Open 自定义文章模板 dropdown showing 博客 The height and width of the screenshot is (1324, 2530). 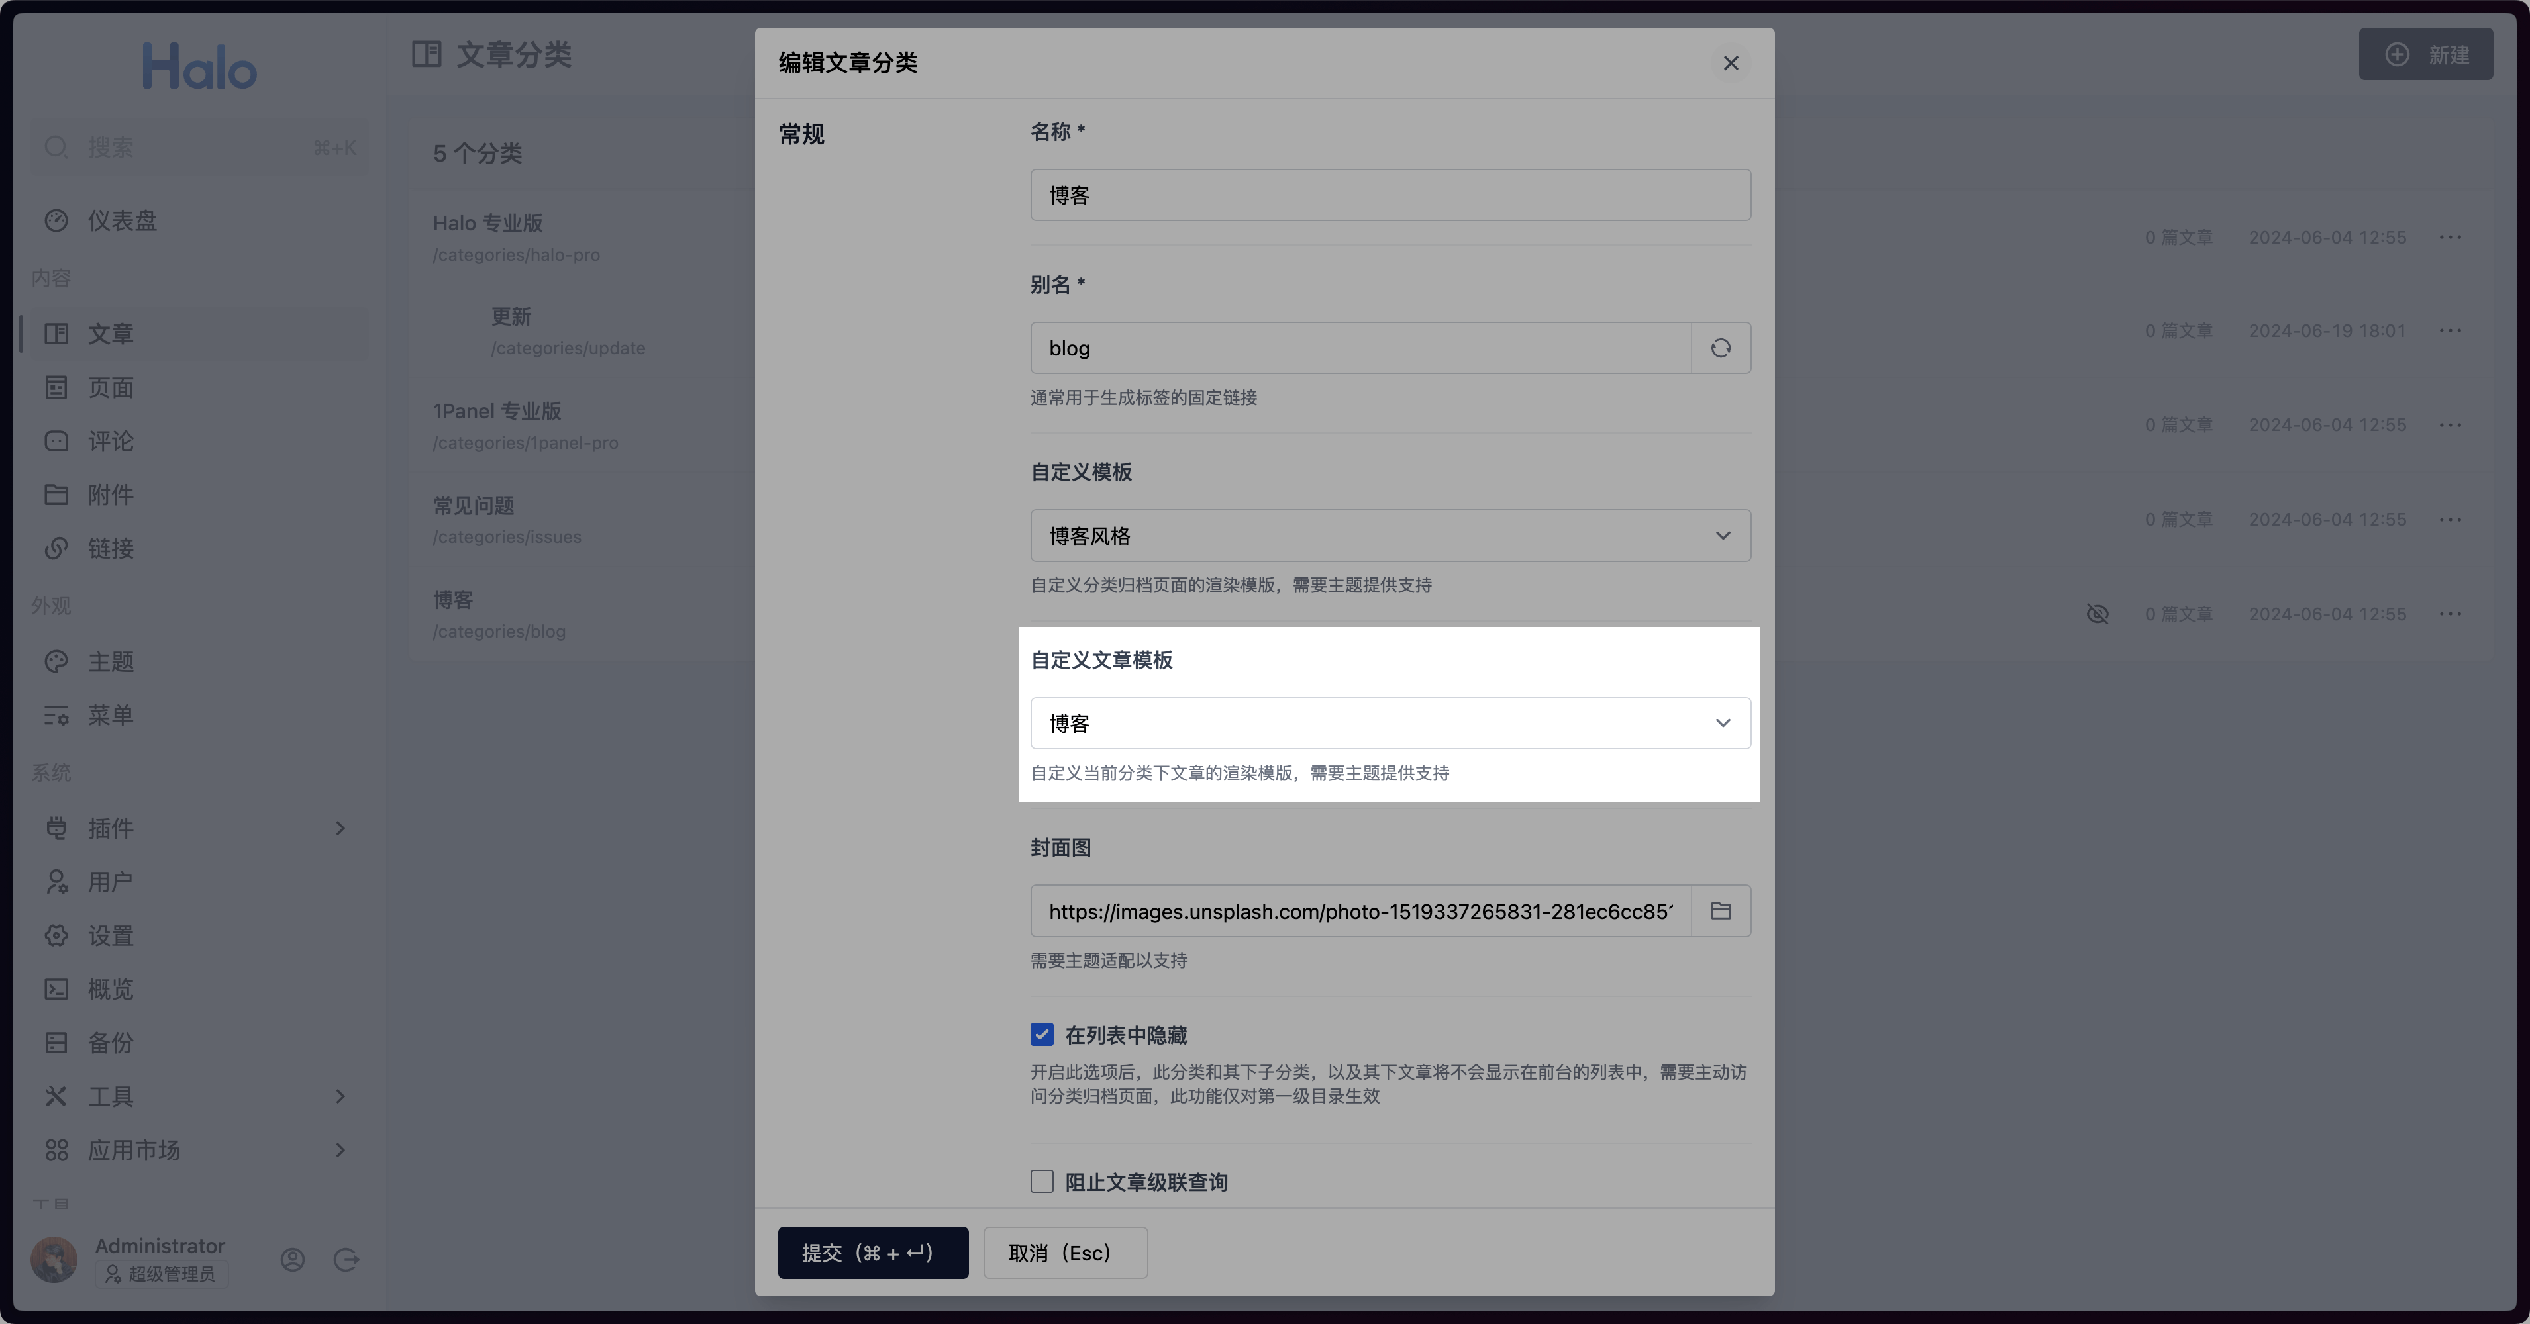click(x=1390, y=724)
